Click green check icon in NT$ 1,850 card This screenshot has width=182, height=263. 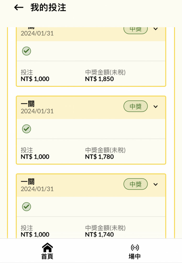(x=26, y=51)
